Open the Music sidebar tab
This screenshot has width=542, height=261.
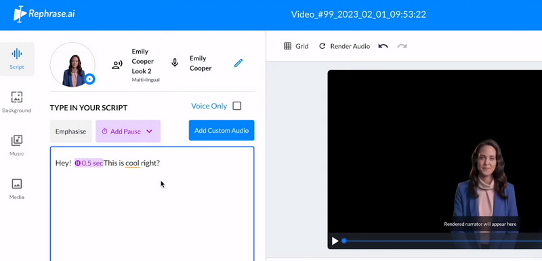pos(16,145)
